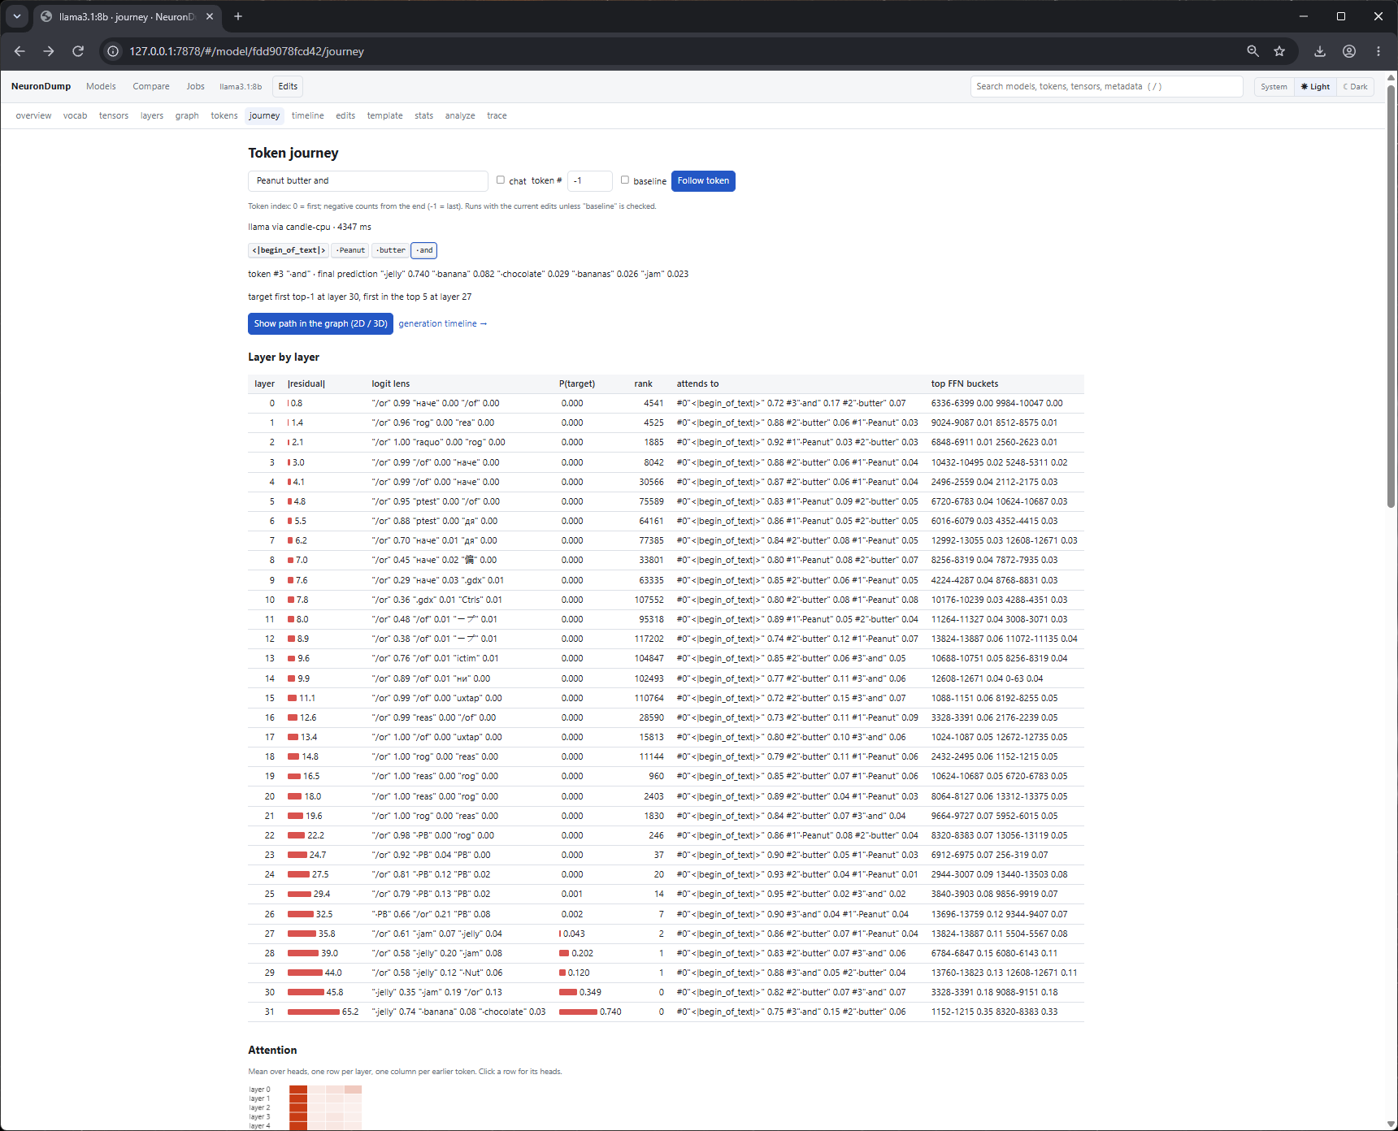Viewport: 1398px width, 1131px height.
Task: Open the Jobs nav item
Action: (x=195, y=86)
